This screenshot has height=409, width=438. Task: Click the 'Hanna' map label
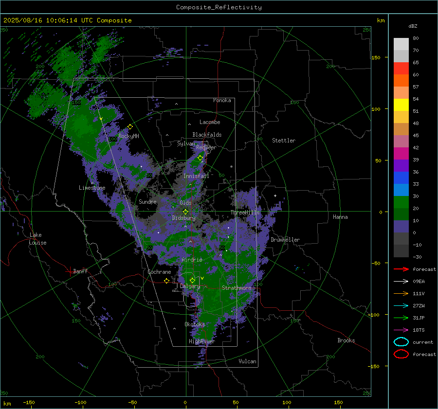point(340,217)
